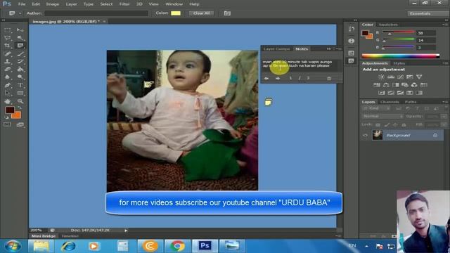This screenshot has height=253, width=450.
Task: Open the Info panel dock icon
Action: pyautogui.click(x=352, y=41)
